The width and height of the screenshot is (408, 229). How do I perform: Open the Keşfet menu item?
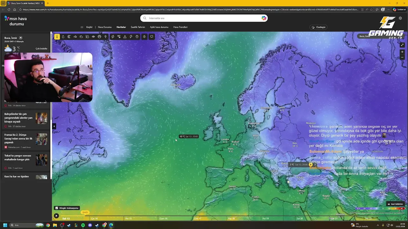89,27
